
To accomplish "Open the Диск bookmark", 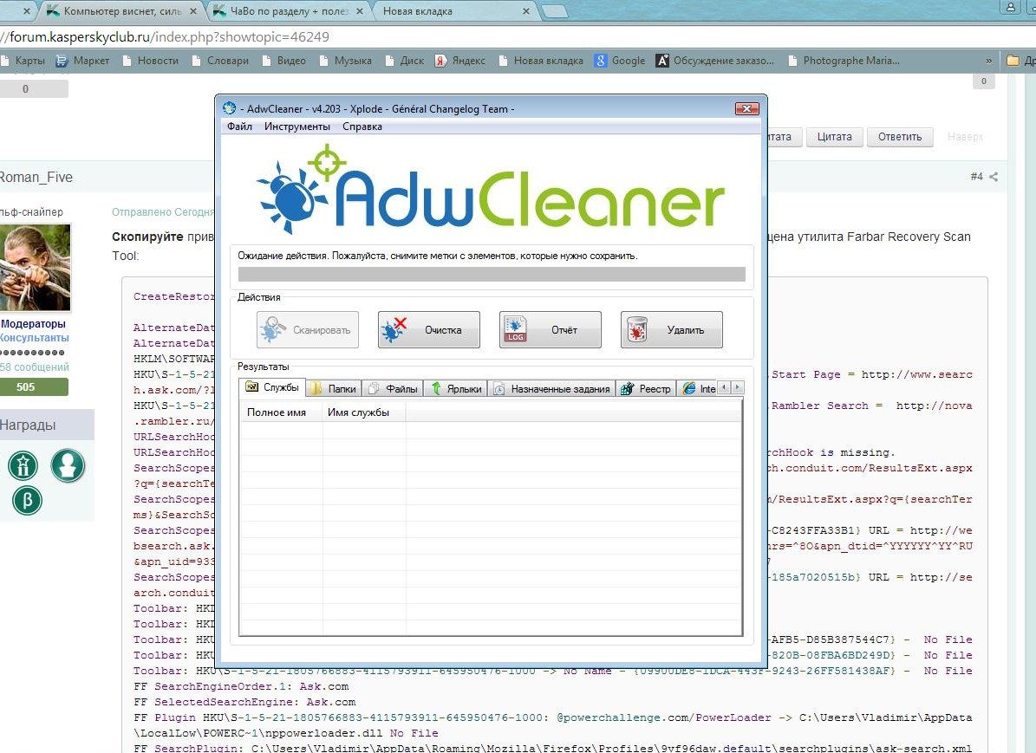I will click(x=405, y=61).
